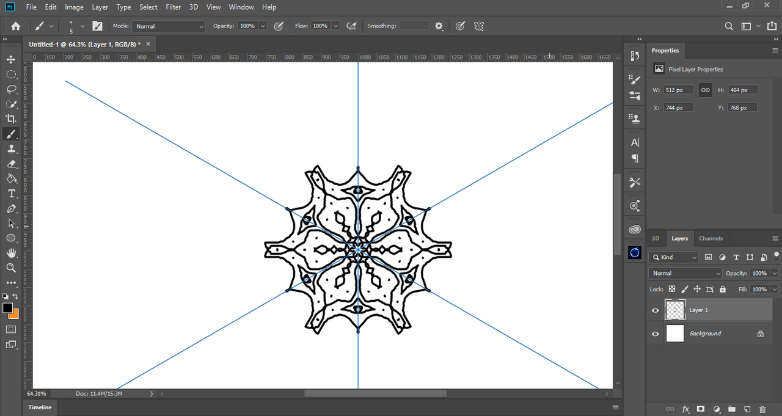Select the Clone Stamp tool

pyautogui.click(x=11, y=148)
